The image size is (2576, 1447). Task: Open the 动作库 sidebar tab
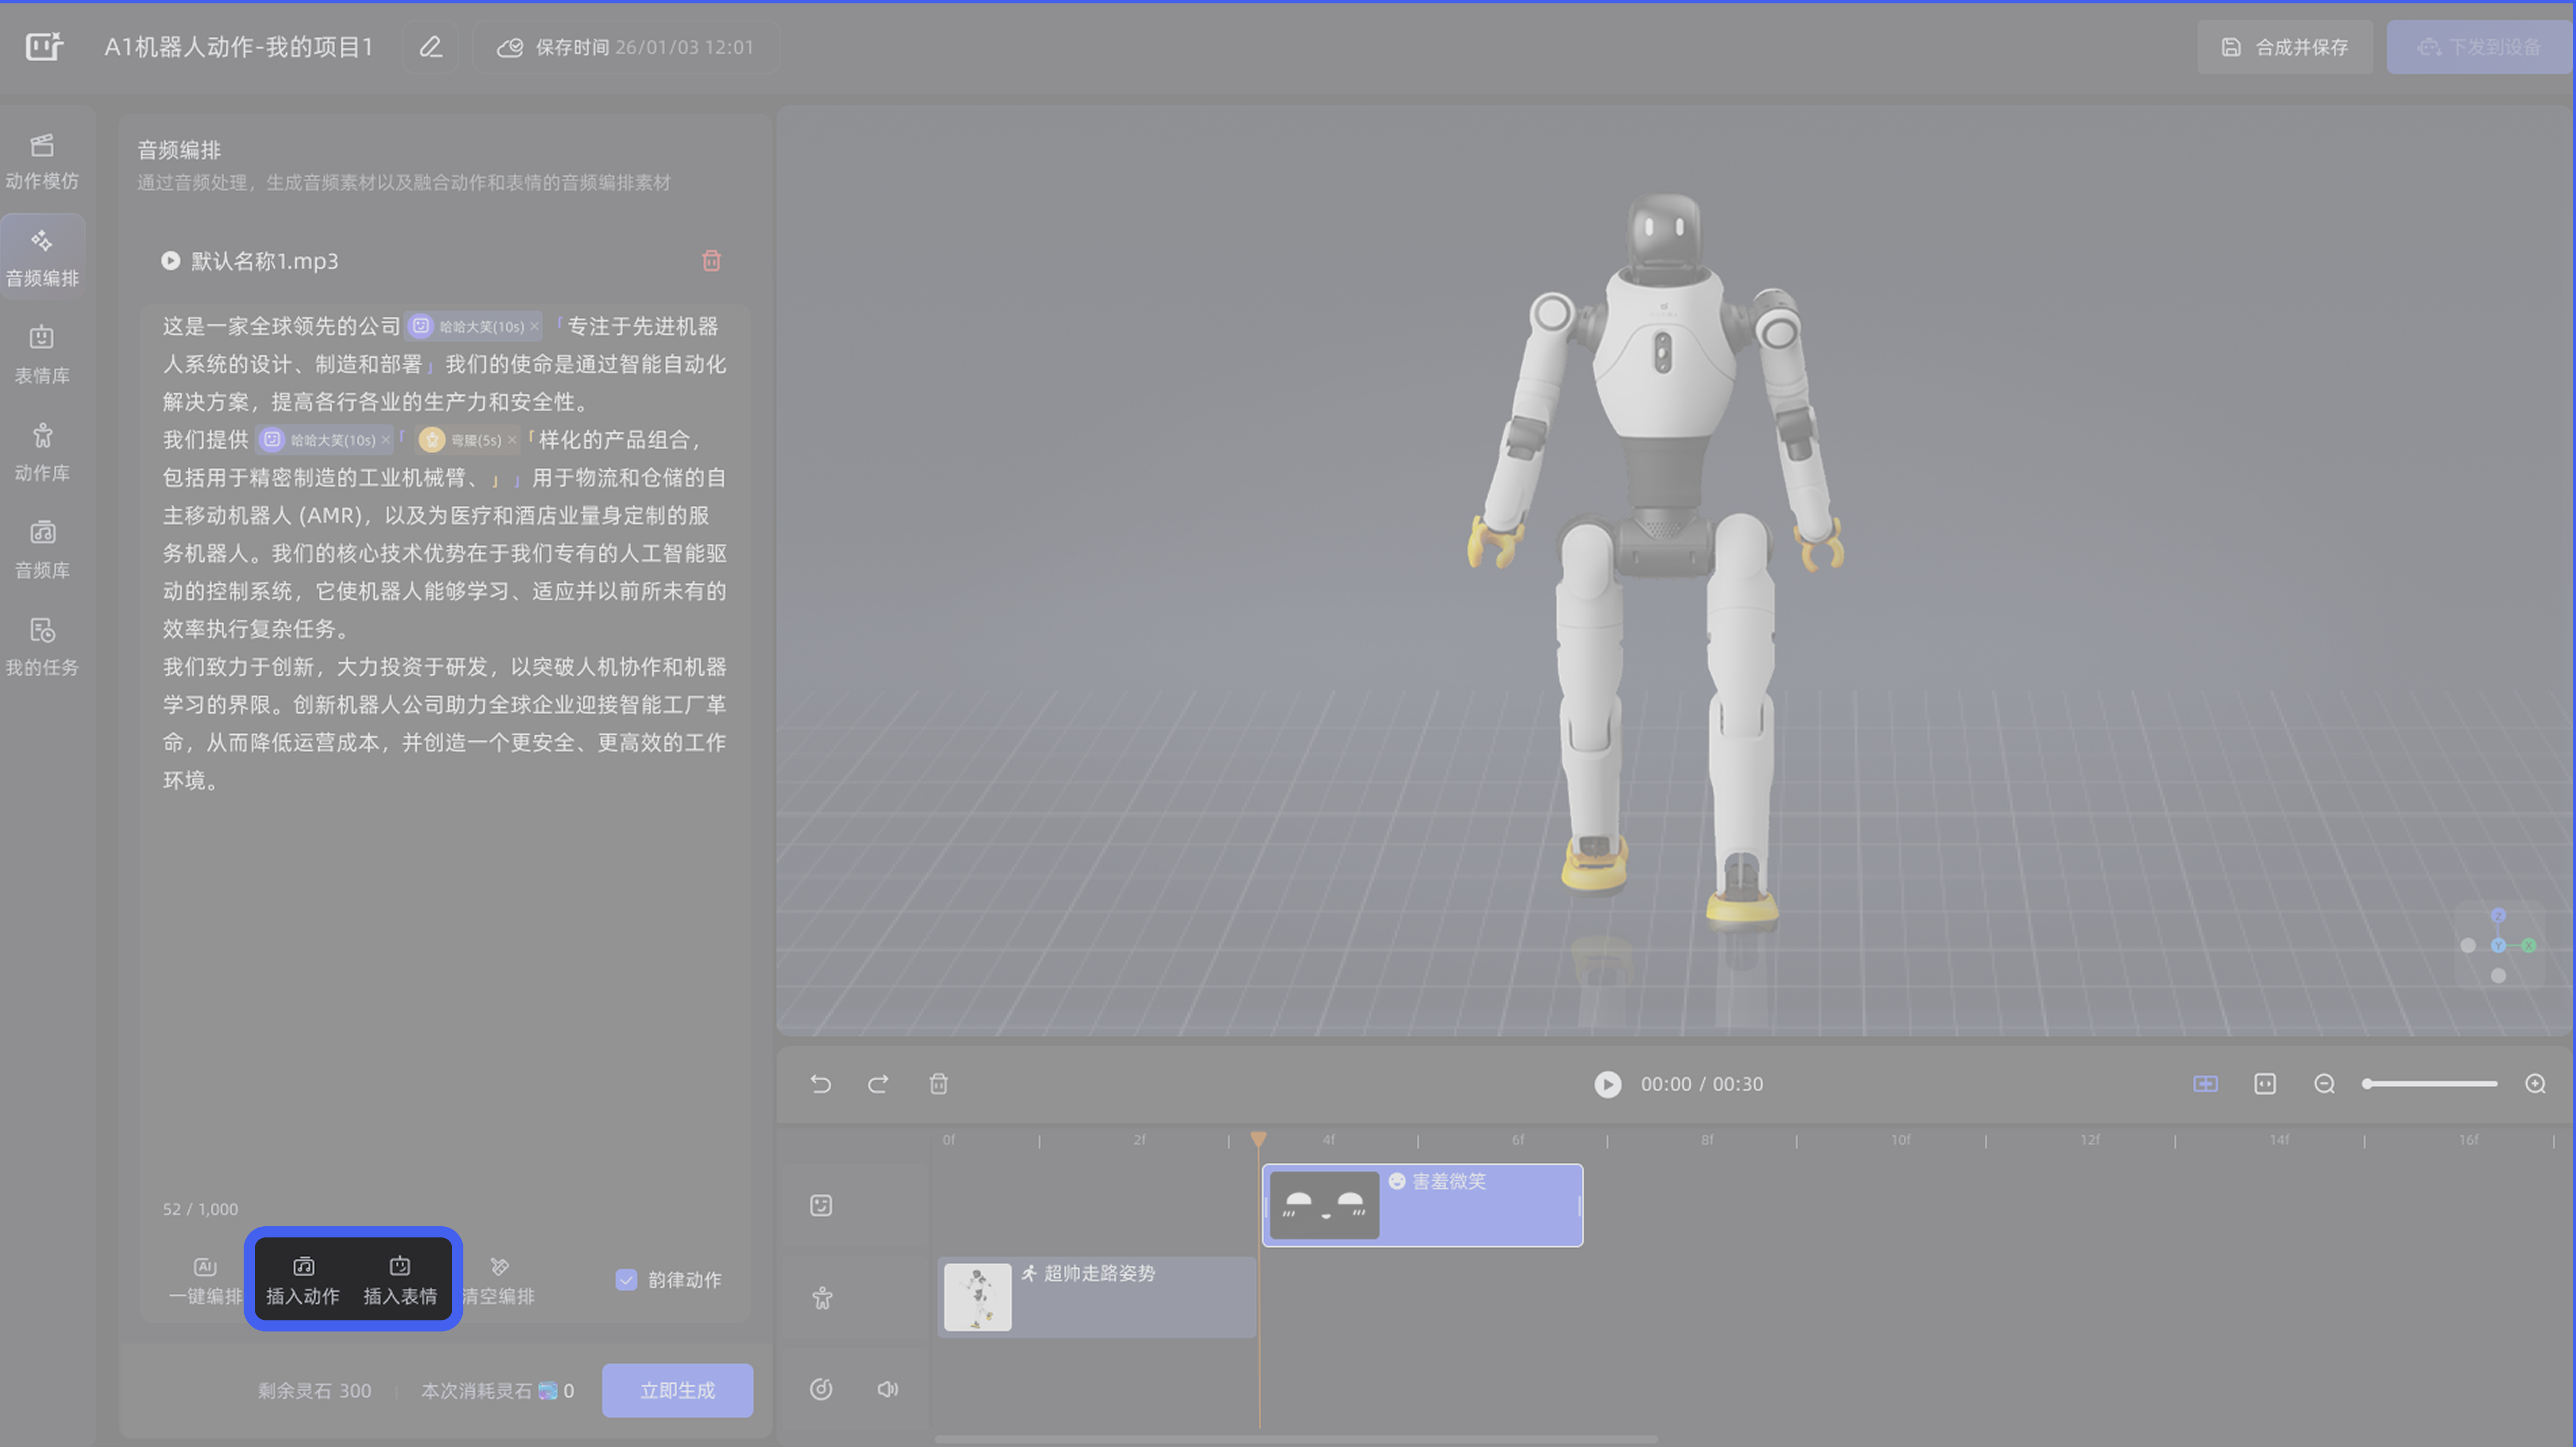[x=42, y=451]
